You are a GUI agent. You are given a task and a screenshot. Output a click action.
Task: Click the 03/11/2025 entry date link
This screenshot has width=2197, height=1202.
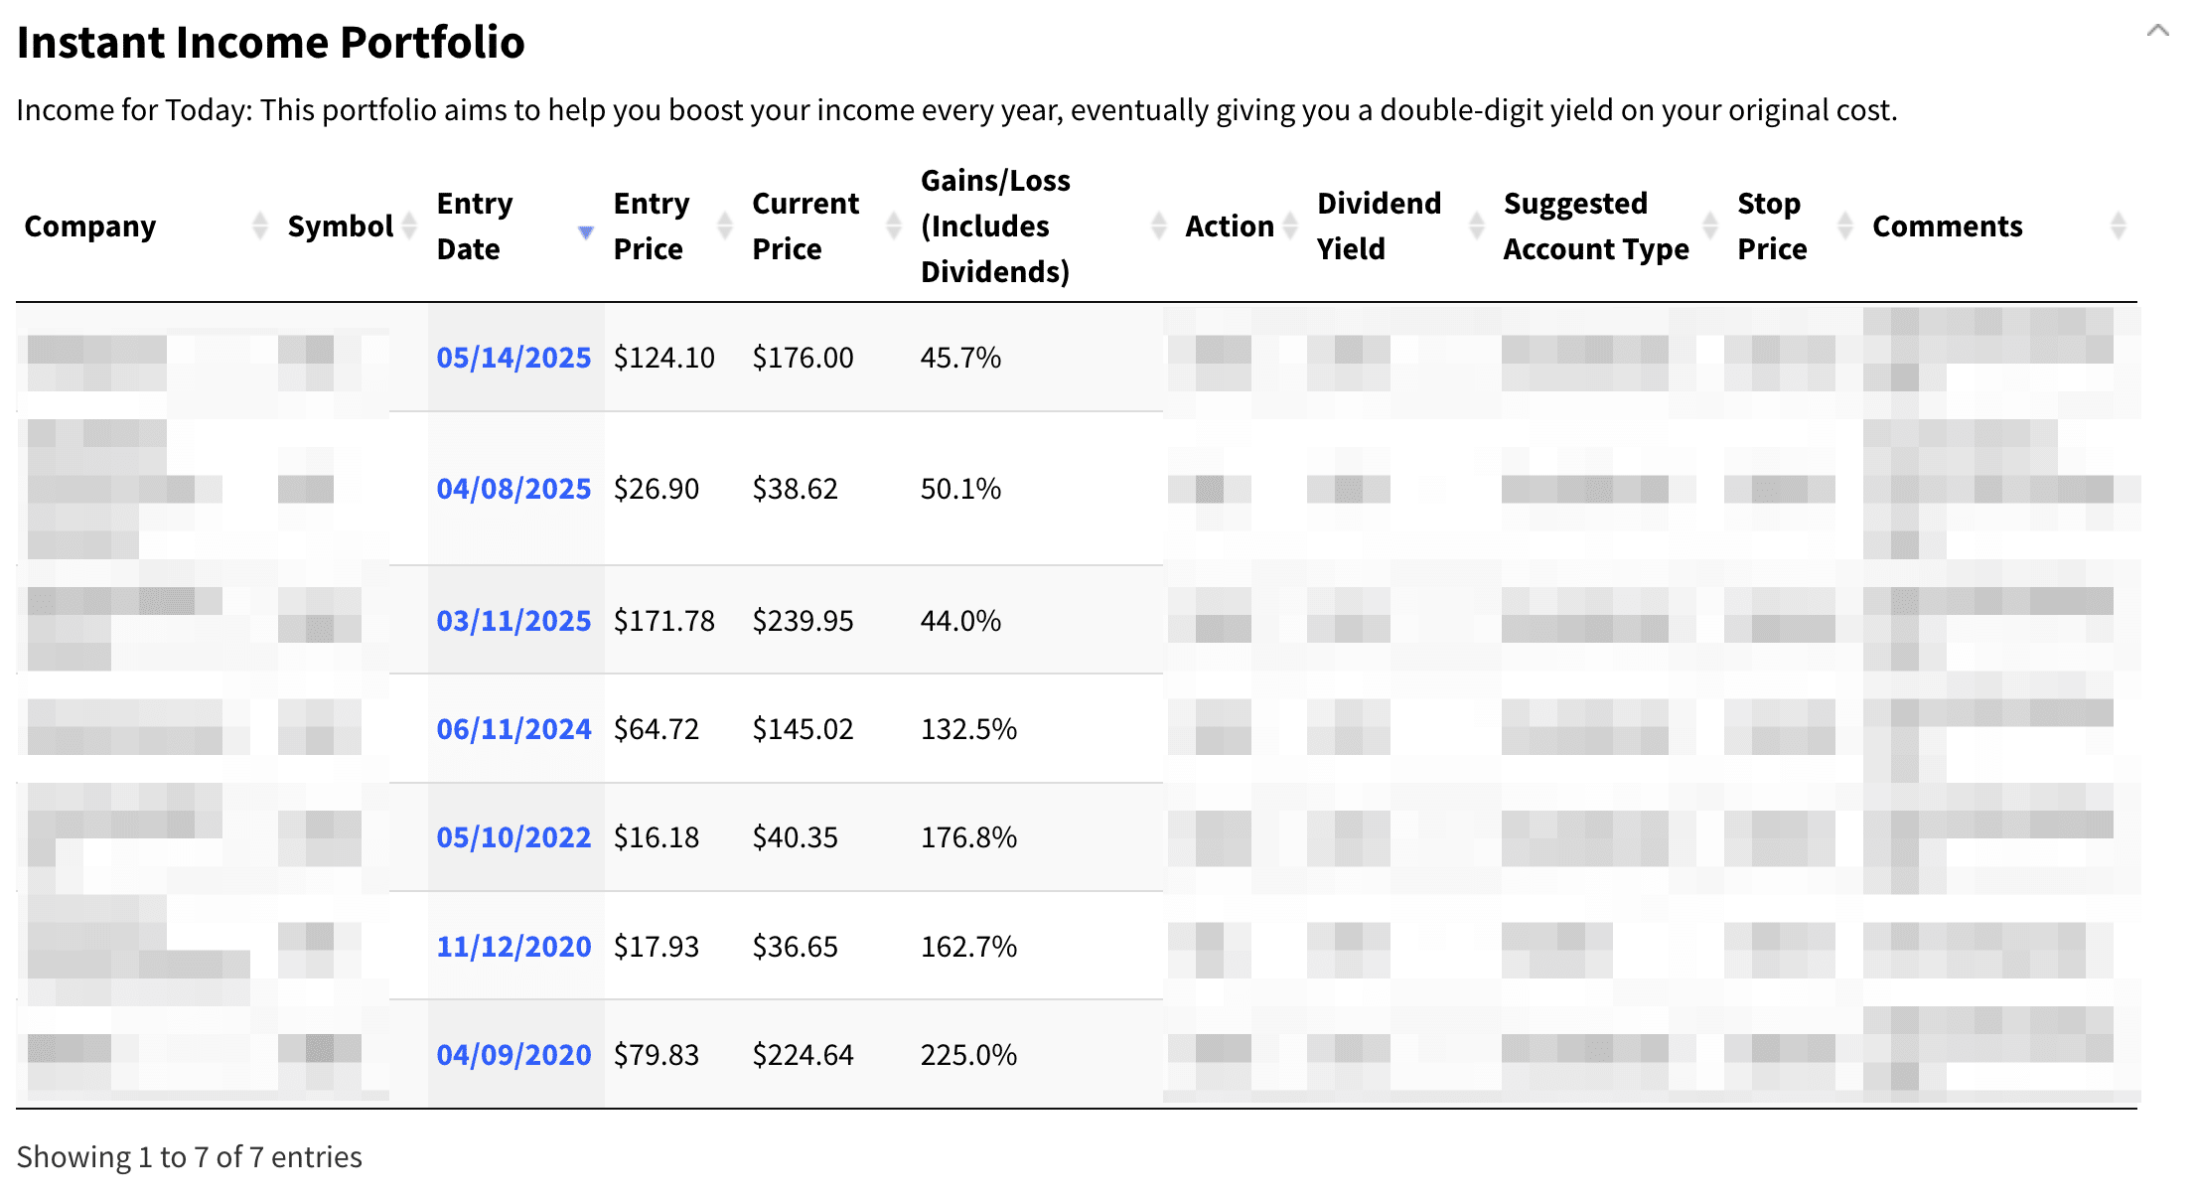pos(513,621)
